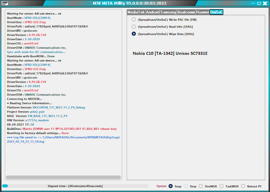Click the window title MTK META Utility
The image size is (270, 192).
(129, 3)
